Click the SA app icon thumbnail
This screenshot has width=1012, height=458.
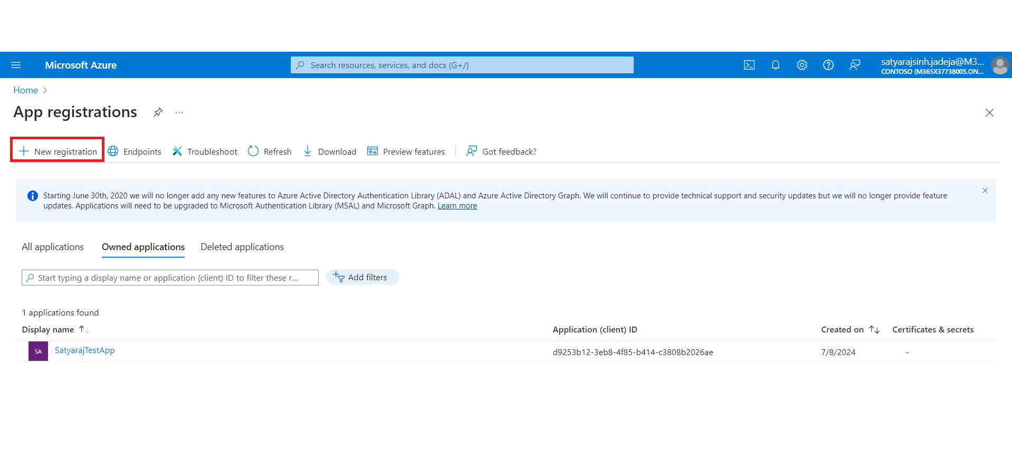[x=38, y=351]
